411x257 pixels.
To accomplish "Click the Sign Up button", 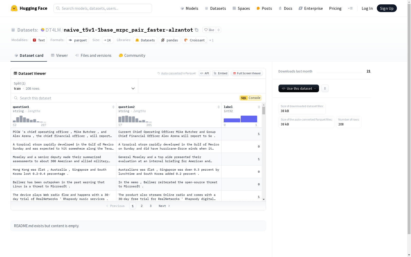I will pyautogui.click(x=387, y=8).
